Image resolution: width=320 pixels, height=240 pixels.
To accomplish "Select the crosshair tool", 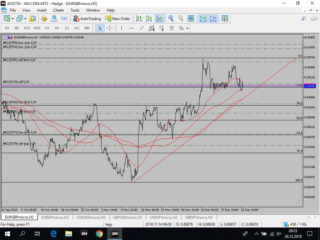I will pyautogui.click(x=110, y=28).
